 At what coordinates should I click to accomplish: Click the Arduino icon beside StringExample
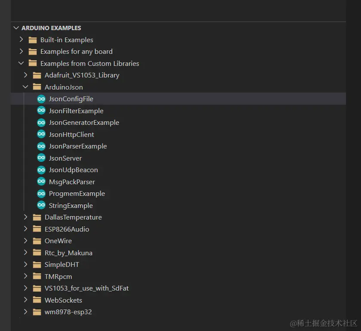pos(41,205)
